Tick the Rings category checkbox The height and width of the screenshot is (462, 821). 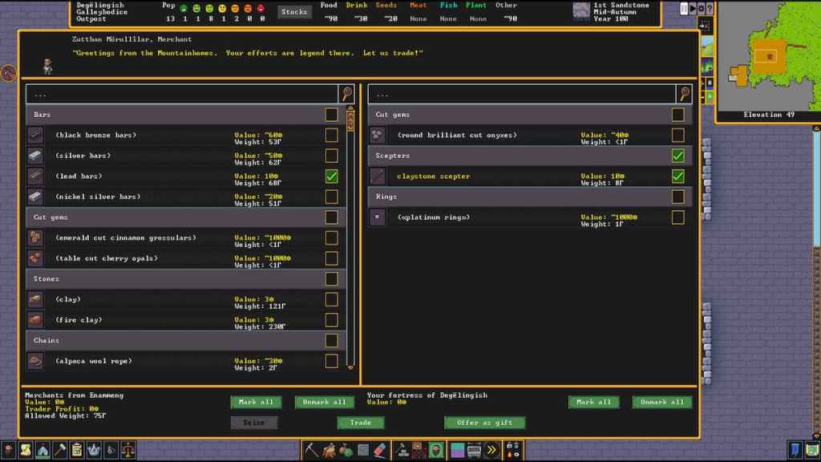tap(678, 197)
